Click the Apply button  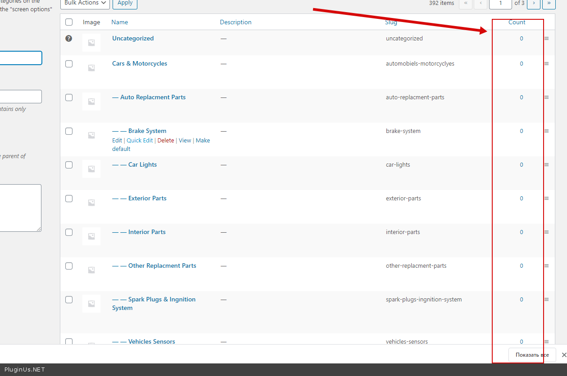pyautogui.click(x=125, y=3)
